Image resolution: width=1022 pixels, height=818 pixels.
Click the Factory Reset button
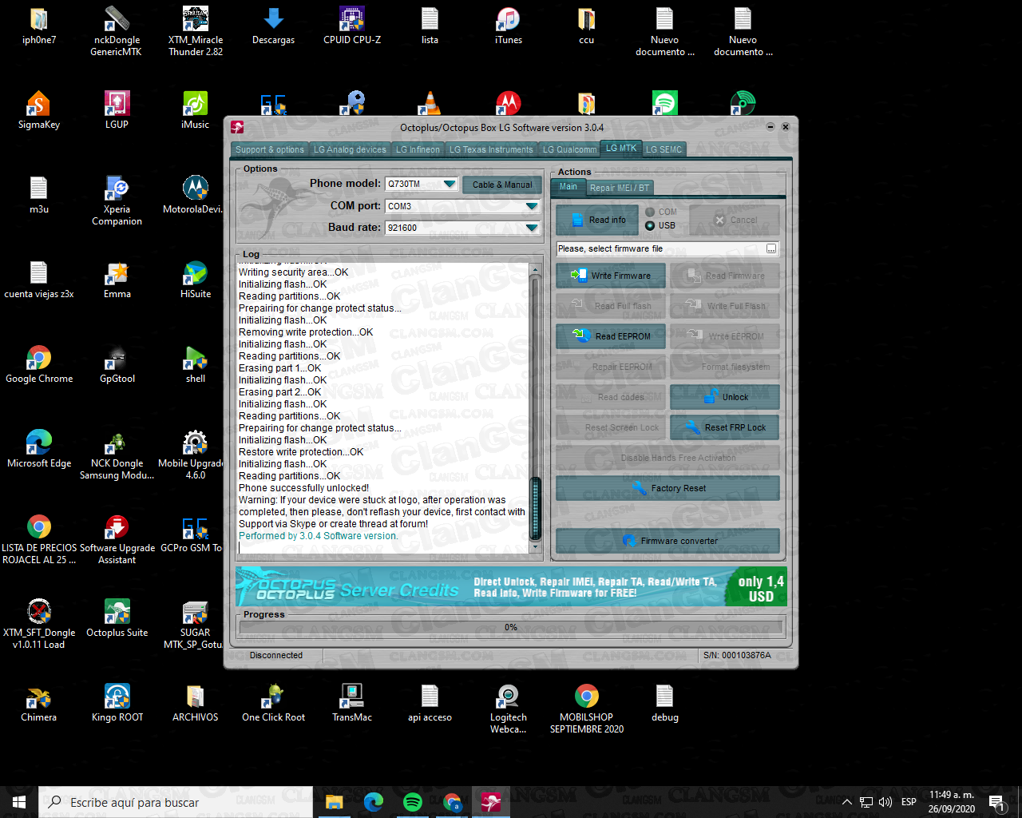(667, 488)
